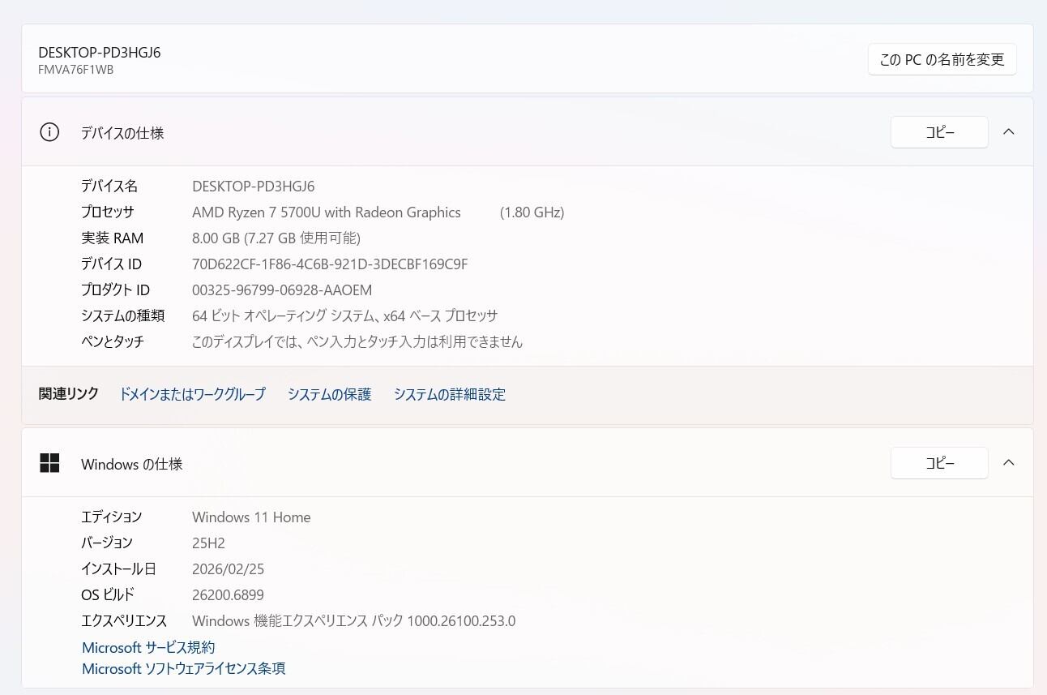
Task: Click the 関連リンク label
Action: click(x=69, y=394)
